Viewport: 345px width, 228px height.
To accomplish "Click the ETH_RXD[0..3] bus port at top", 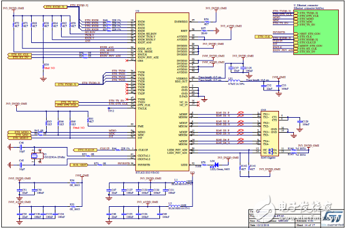I will 55,7.
